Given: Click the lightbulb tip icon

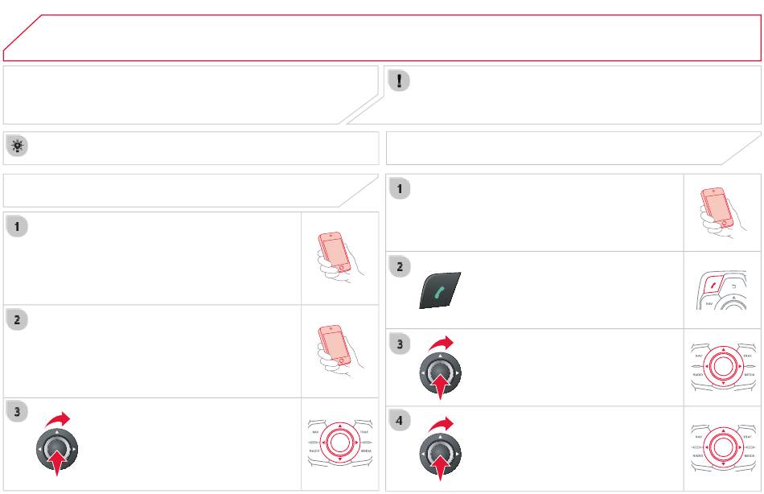Looking at the screenshot, I should 17,146.
